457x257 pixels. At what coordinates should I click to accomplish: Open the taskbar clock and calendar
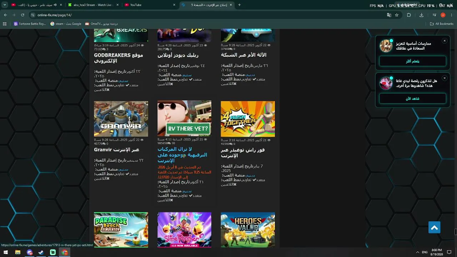[437, 252]
